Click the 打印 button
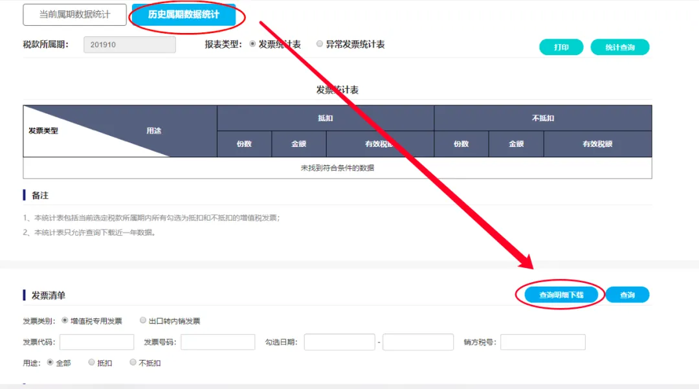The width and height of the screenshot is (699, 389). [561, 47]
